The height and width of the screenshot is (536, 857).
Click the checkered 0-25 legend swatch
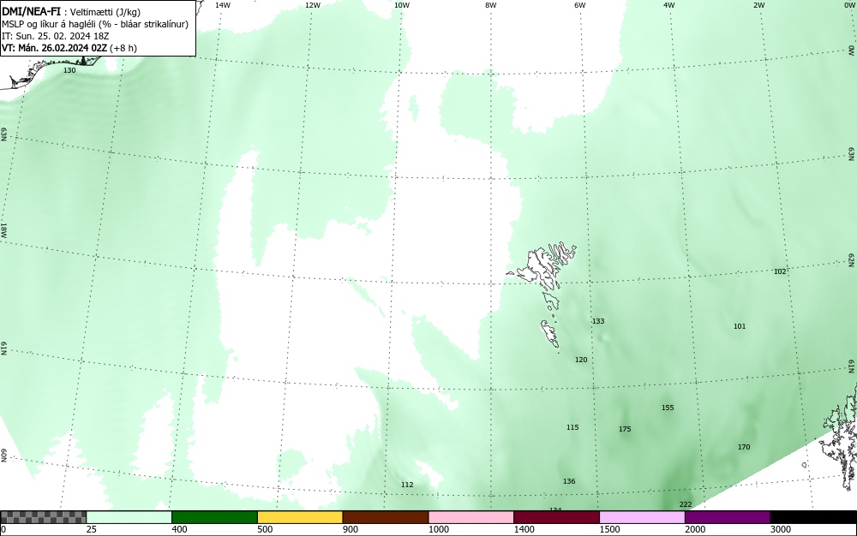click(43, 517)
